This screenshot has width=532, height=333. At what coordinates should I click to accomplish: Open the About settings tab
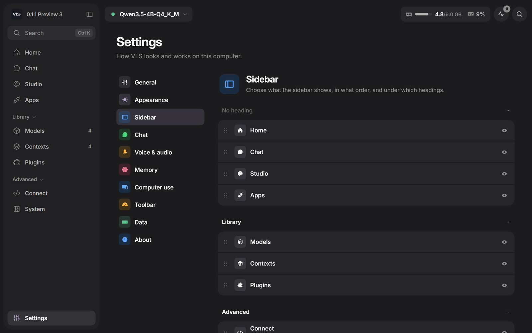pos(160,239)
